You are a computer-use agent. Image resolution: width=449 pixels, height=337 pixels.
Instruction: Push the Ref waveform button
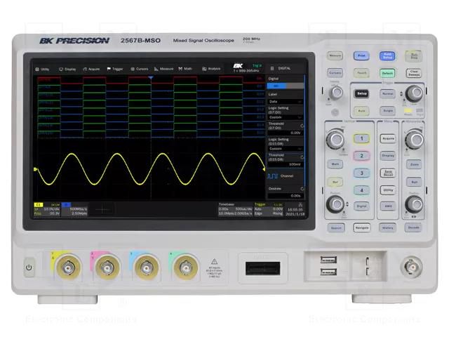click(x=335, y=182)
